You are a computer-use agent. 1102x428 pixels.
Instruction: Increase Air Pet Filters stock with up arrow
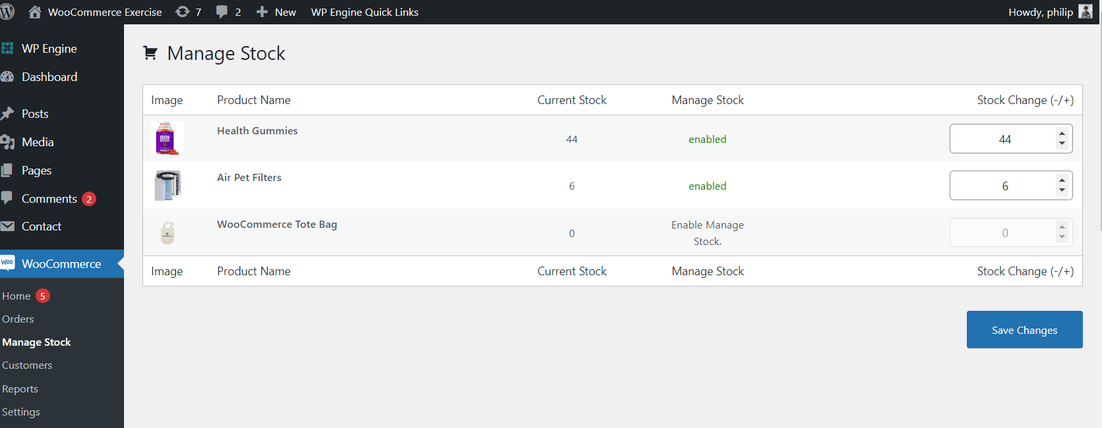click(1062, 180)
